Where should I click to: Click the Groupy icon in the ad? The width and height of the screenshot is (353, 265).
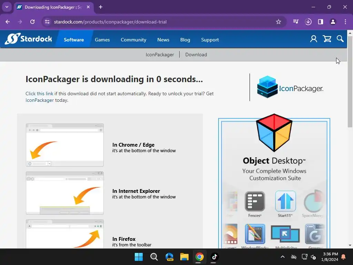pos(314,234)
